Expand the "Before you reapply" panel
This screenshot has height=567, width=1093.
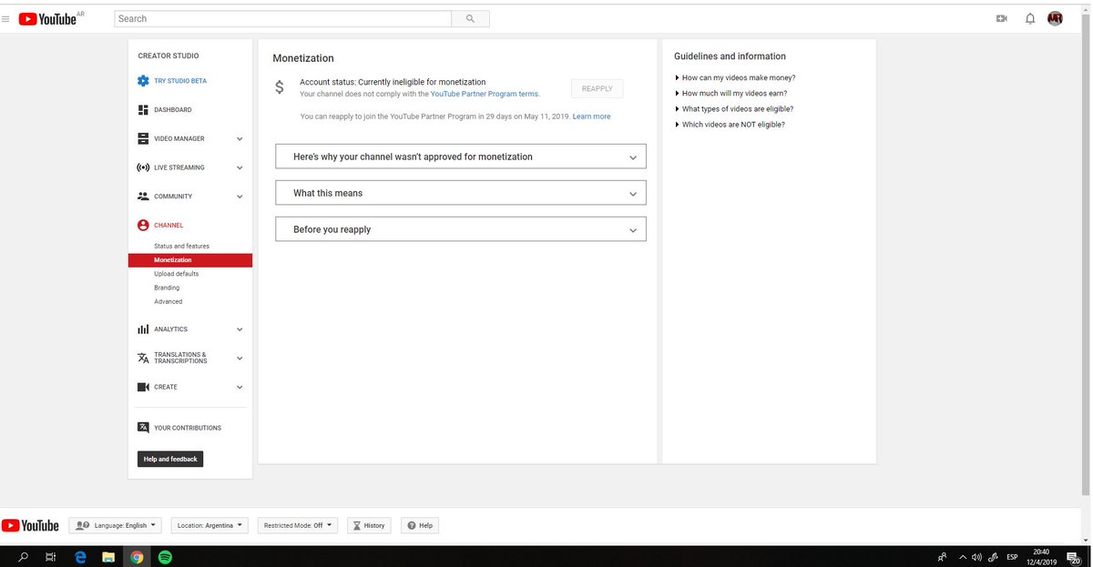point(461,229)
